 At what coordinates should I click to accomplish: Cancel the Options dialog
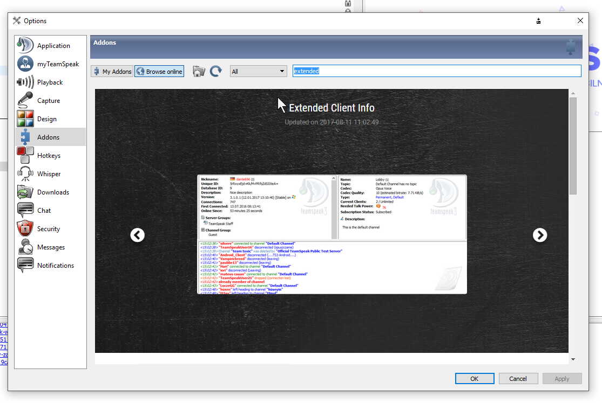point(518,379)
